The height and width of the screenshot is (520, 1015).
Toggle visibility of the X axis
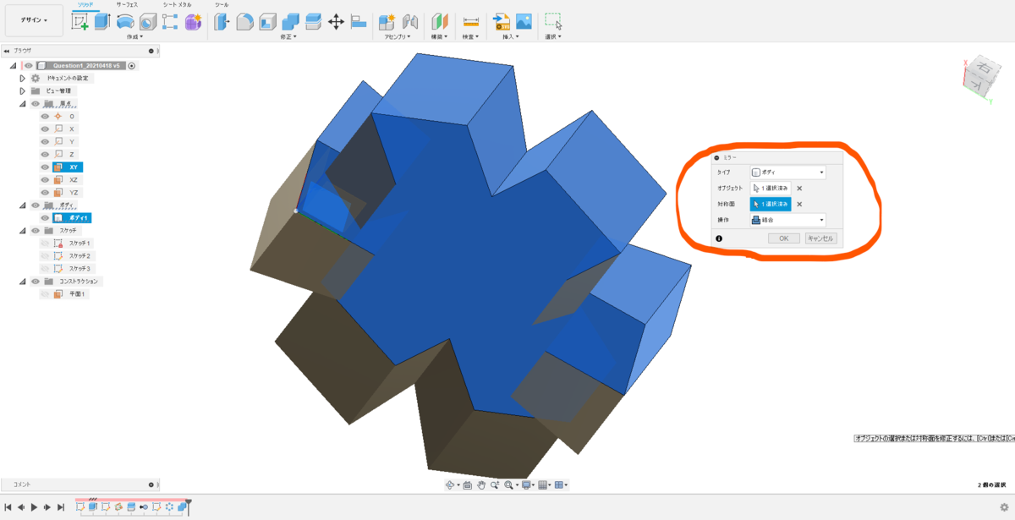(x=46, y=129)
